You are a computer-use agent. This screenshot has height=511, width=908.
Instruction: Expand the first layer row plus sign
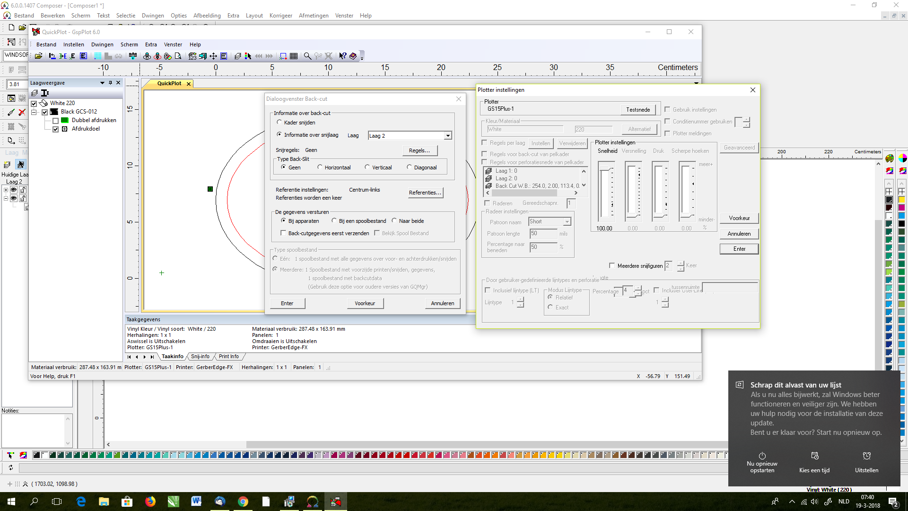6,190
